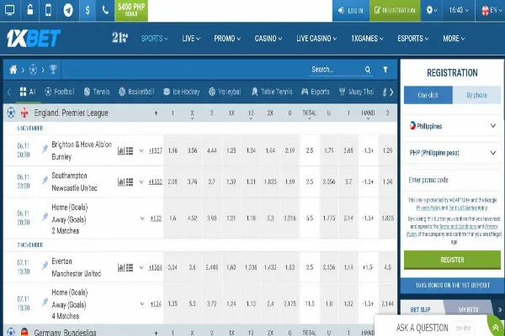Screen dimensions: 505x336
Task: Pin the Brighton & Hove Albion match
Action: point(45,149)
